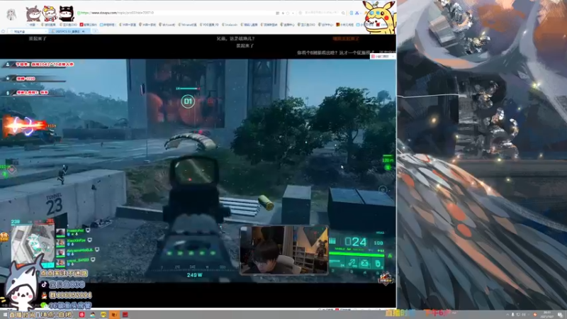The width and height of the screenshot is (567, 319).
Task: Open the taskbar clock and date
Action: pos(547,314)
